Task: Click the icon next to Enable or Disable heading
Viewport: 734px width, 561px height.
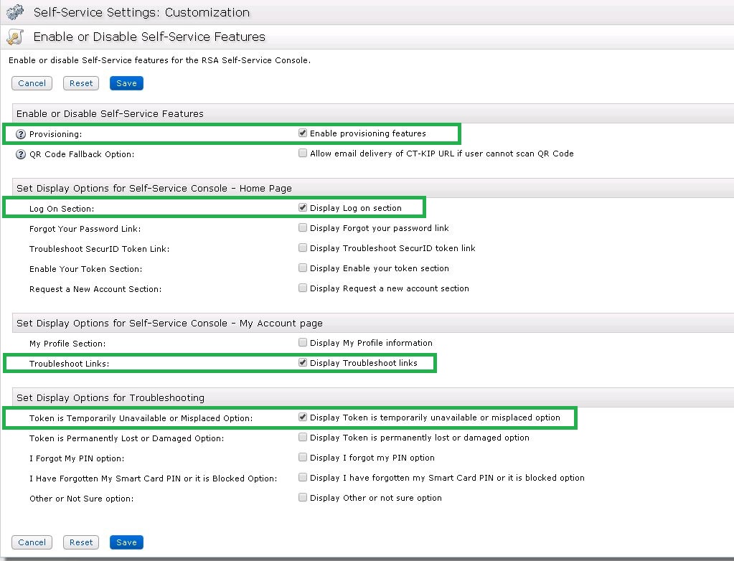Action: (16, 36)
